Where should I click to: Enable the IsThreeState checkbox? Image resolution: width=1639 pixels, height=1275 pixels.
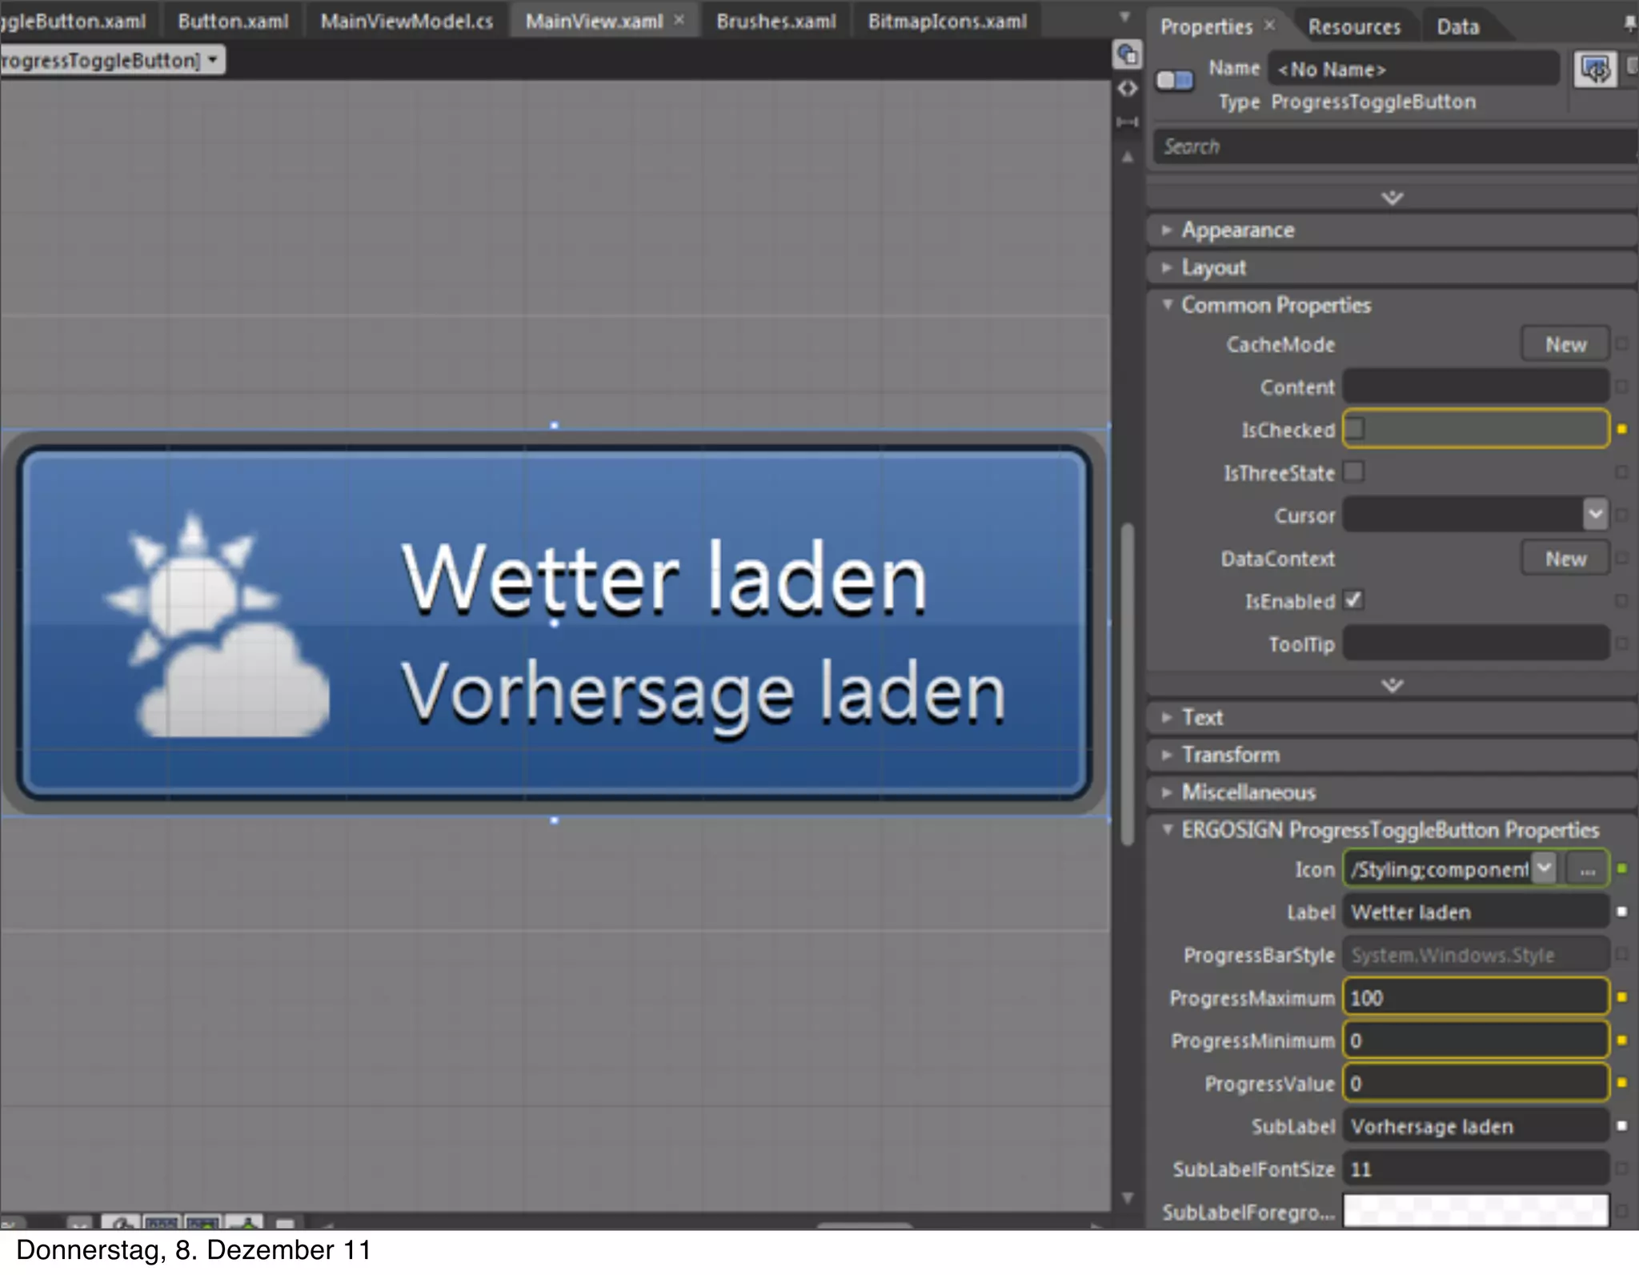pos(1354,471)
